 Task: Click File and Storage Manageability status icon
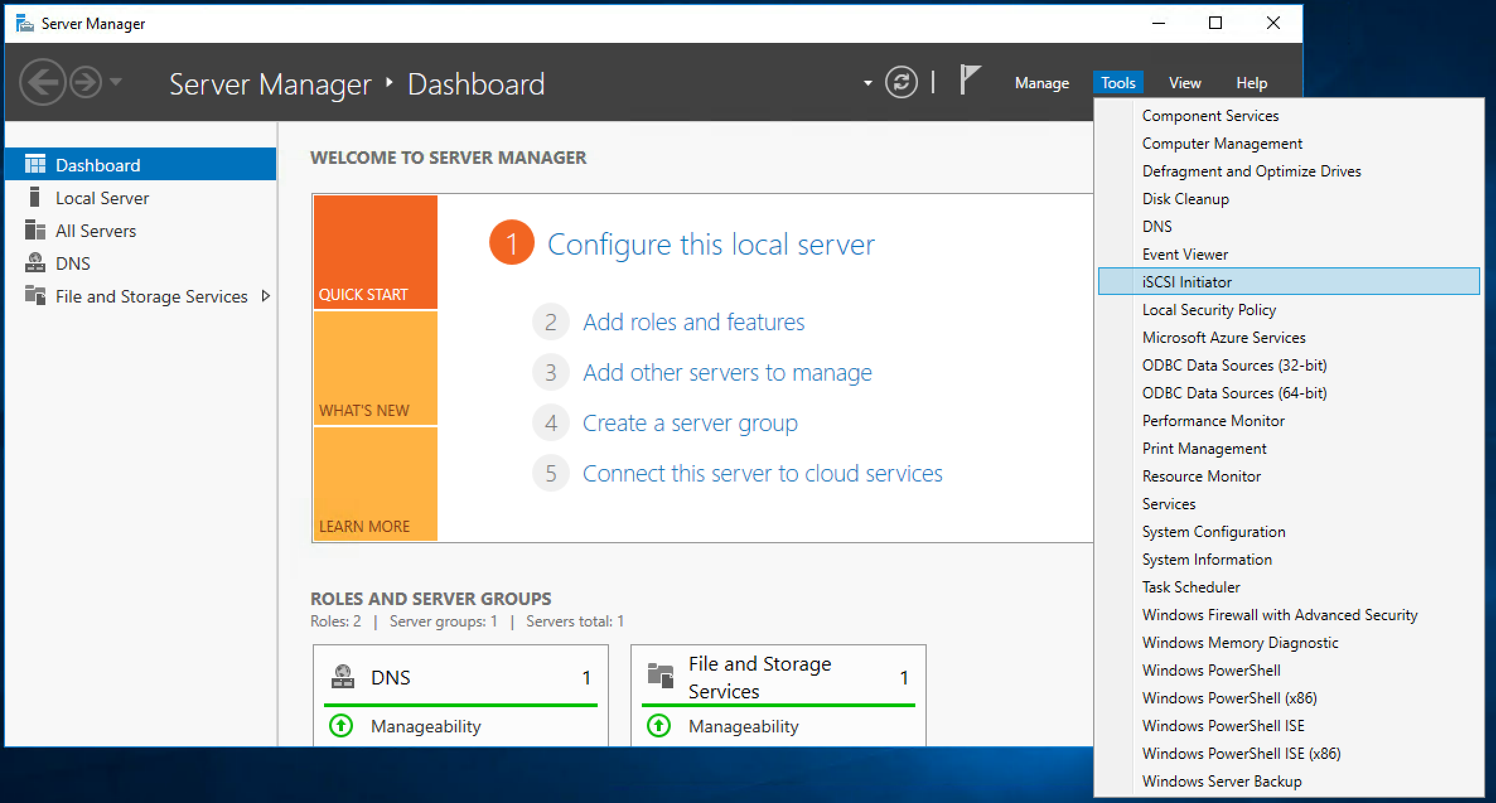(x=659, y=725)
